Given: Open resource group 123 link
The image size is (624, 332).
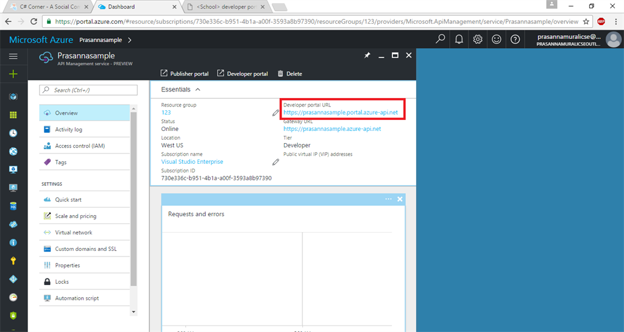Looking at the screenshot, I should 166,113.
